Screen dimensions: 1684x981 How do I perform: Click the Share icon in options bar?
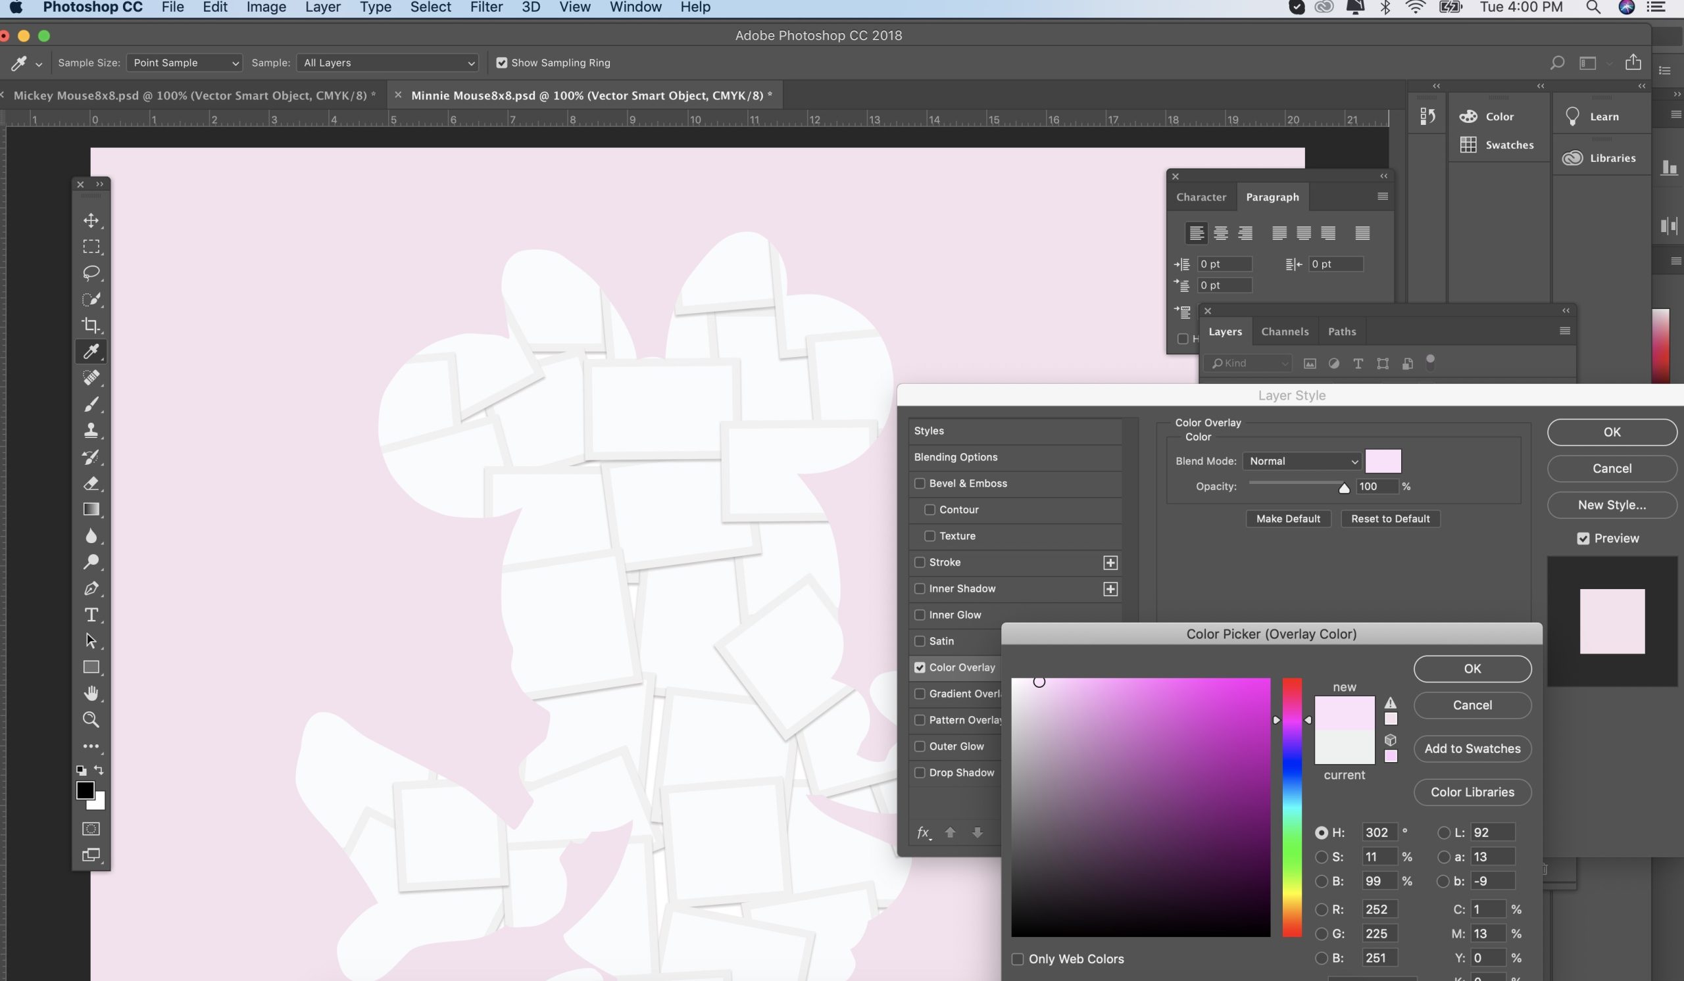[1633, 62]
